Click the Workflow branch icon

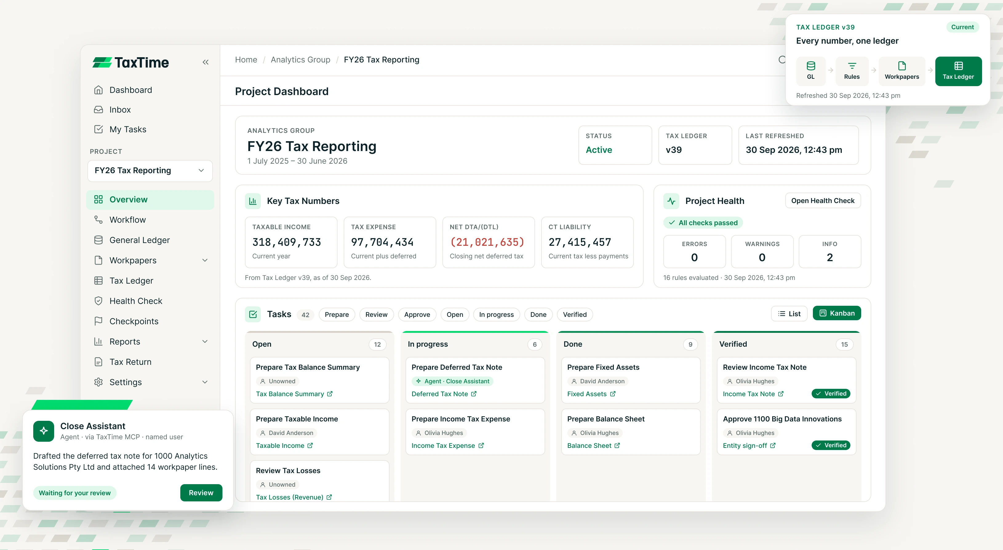coord(98,220)
